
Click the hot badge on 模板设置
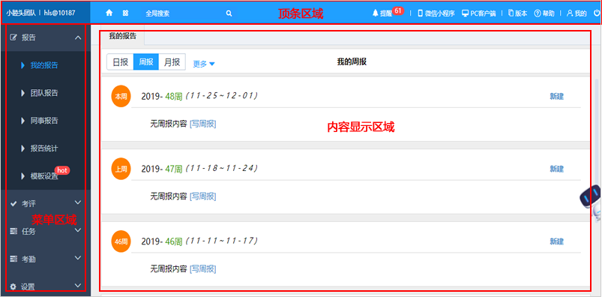pyautogui.click(x=62, y=170)
